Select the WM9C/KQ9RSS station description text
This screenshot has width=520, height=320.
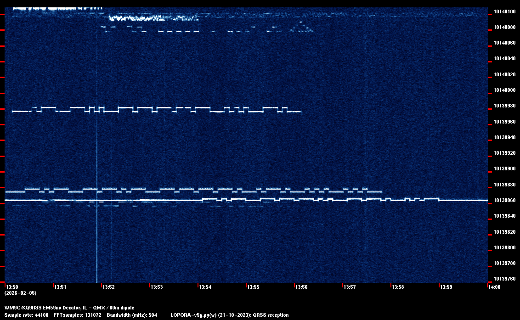[x=69, y=307]
